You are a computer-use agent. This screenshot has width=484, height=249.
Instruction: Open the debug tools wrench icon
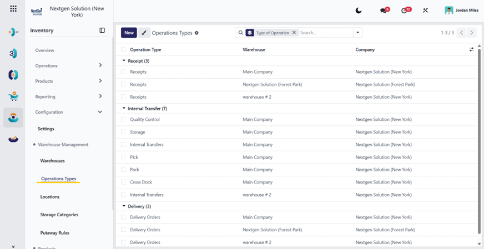[425, 11]
